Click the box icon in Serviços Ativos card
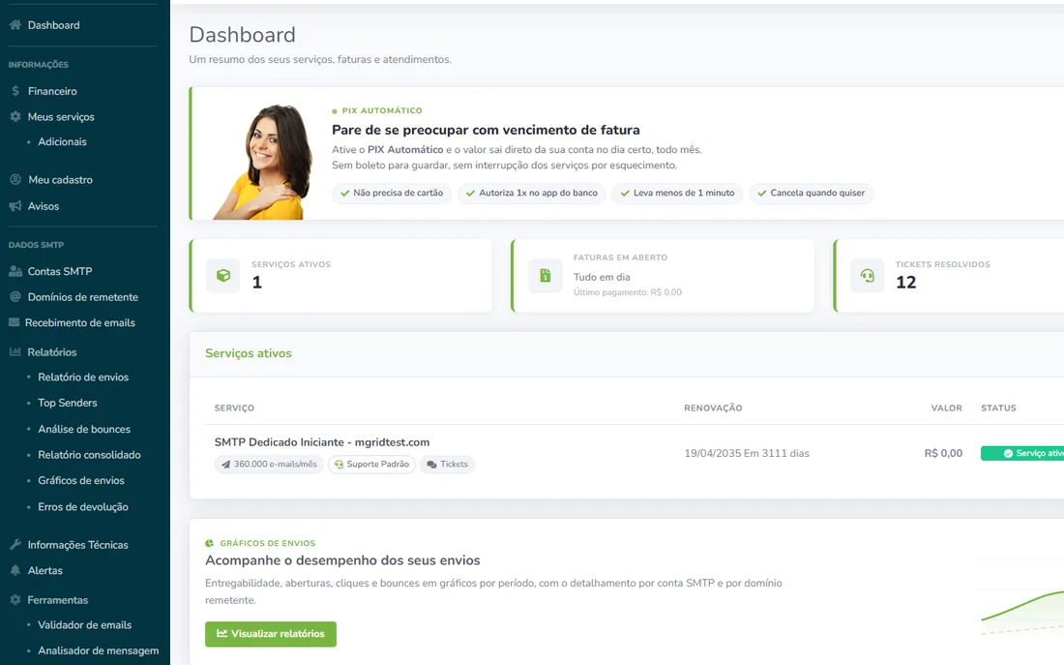The image size is (1064, 665). pos(223,275)
